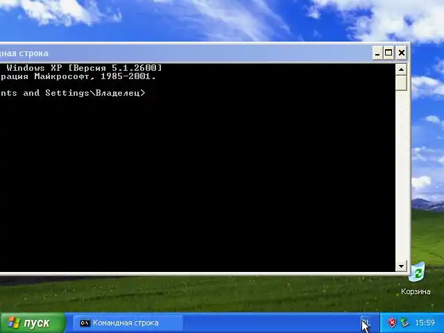Maximize the command prompt window
The width and height of the screenshot is (444, 333).
388,53
